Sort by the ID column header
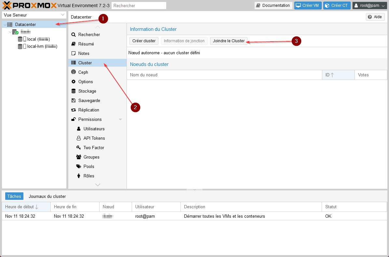 tap(338, 75)
